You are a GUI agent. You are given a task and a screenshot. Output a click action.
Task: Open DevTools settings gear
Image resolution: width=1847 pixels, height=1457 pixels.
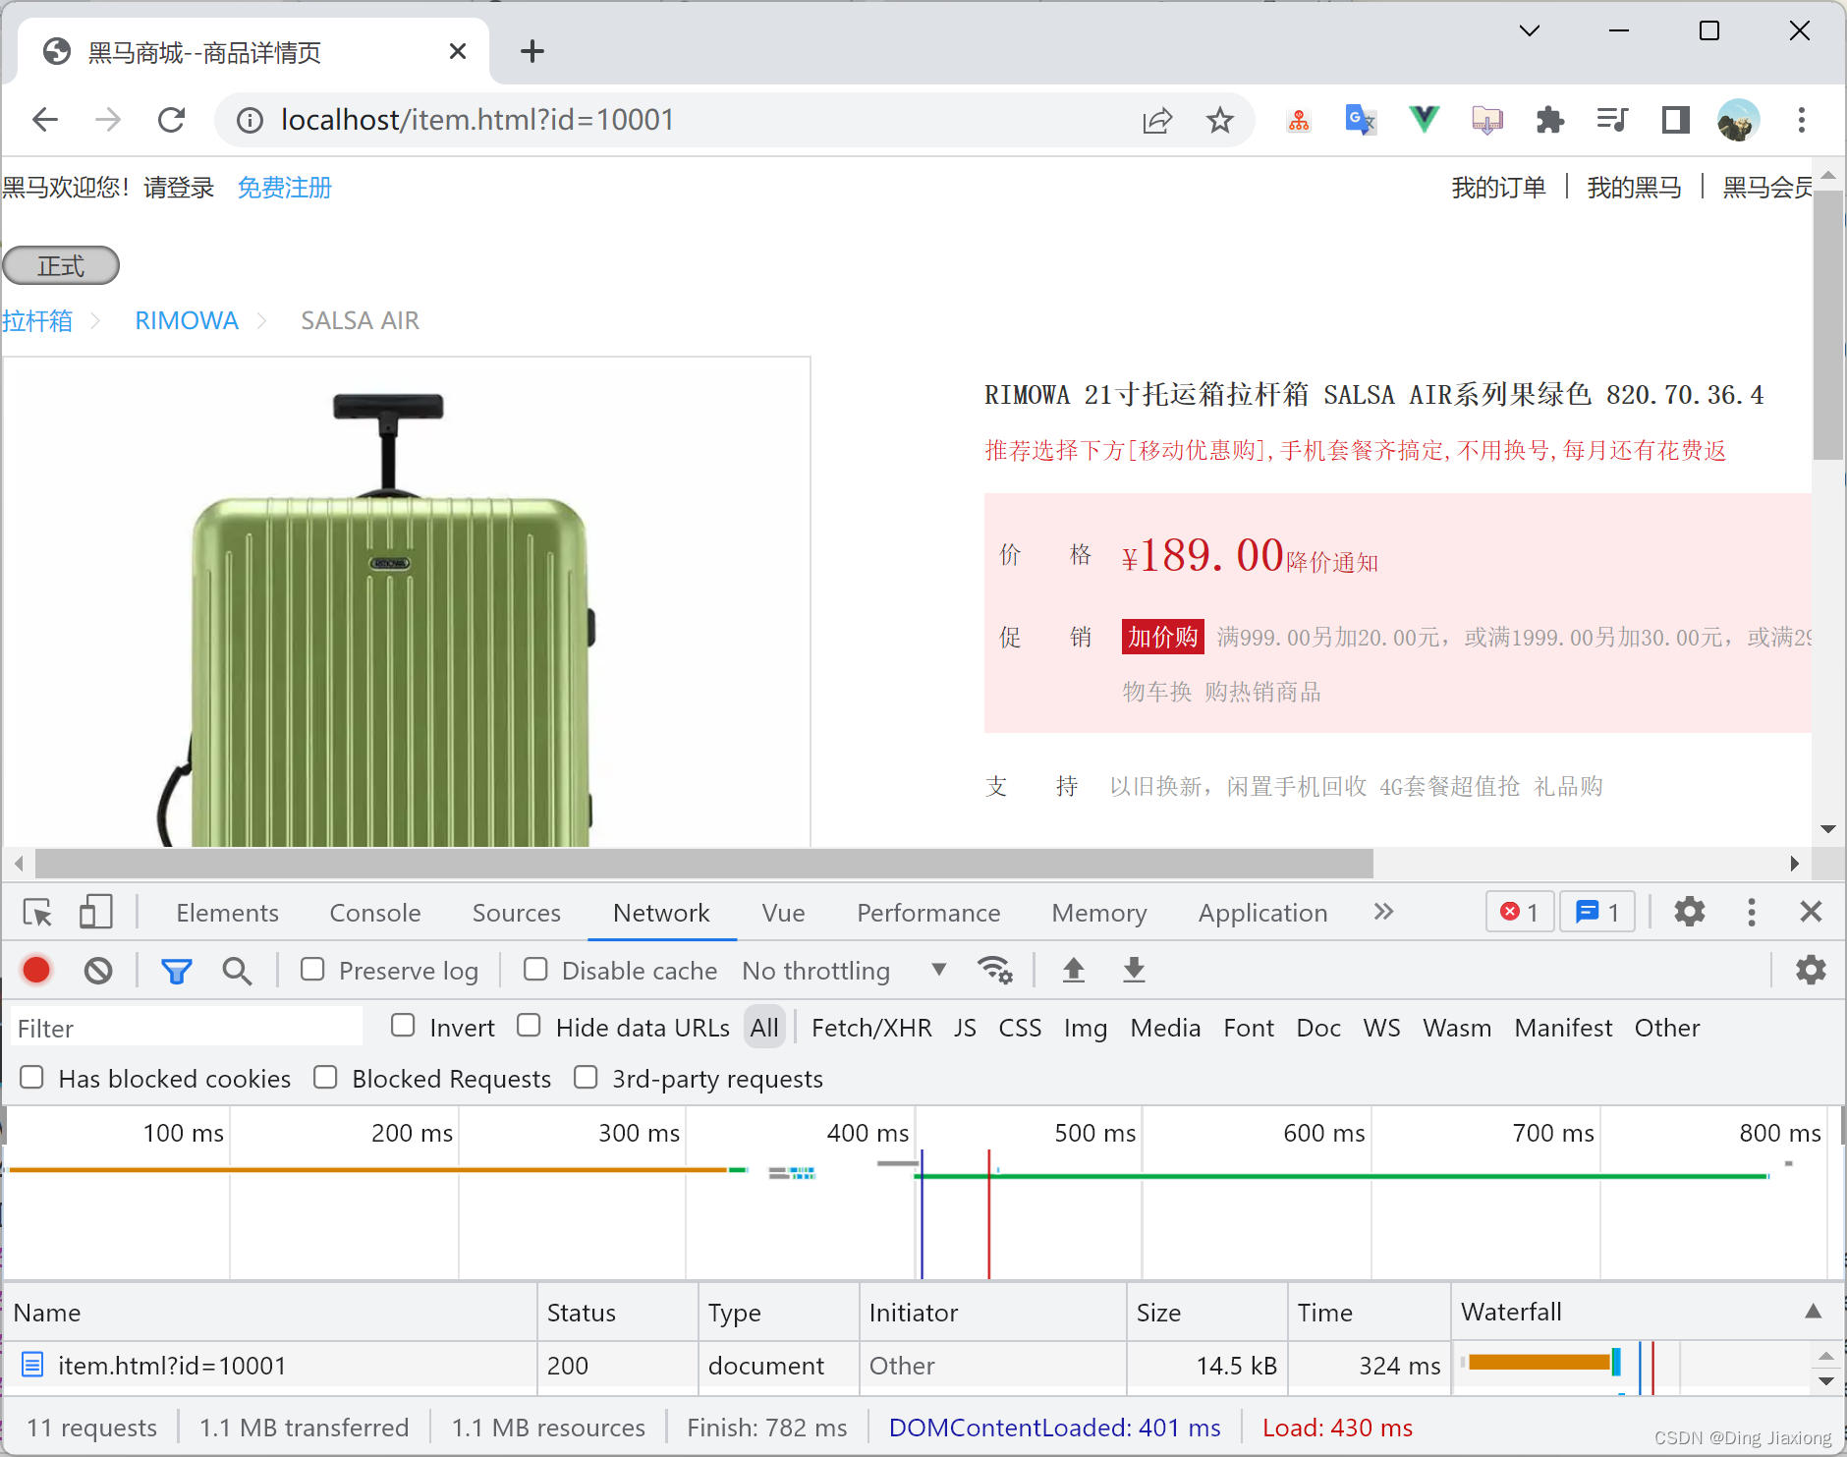(1689, 912)
